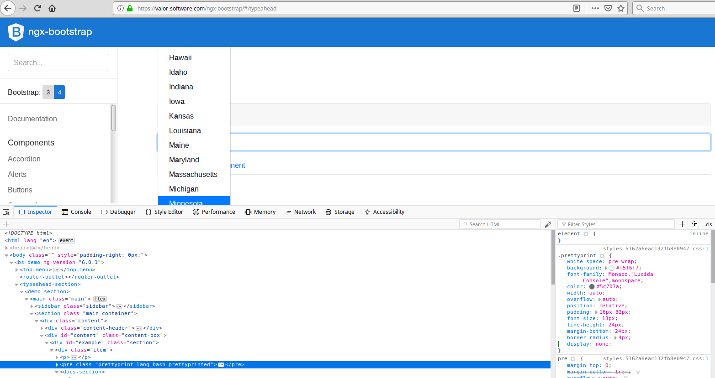The width and height of the screenshot is (715, 378).
Task: Expand the top-menu node
Action: click(16, 269)
